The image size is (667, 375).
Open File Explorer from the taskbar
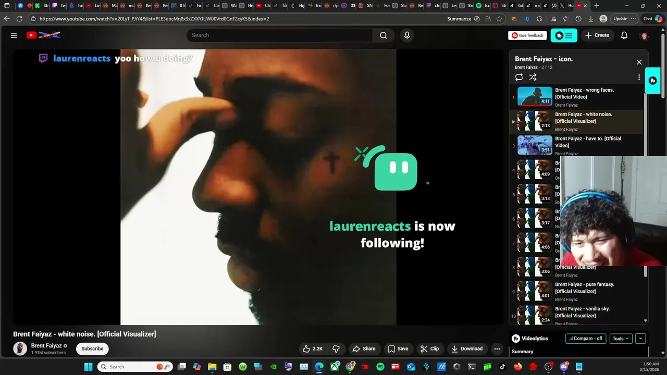coord(212,367)
